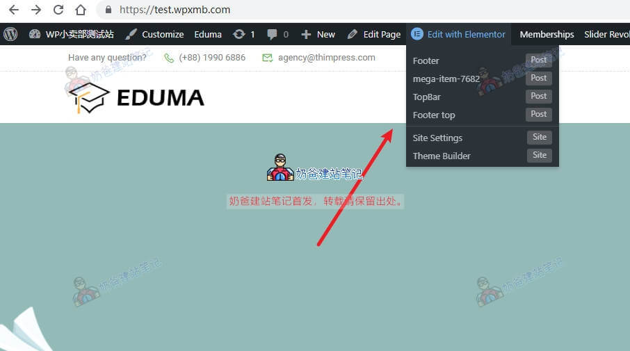Open the Eduma admin bar menu
The height and width of the screenshot is (351, 630).
[x=208, y=34]
